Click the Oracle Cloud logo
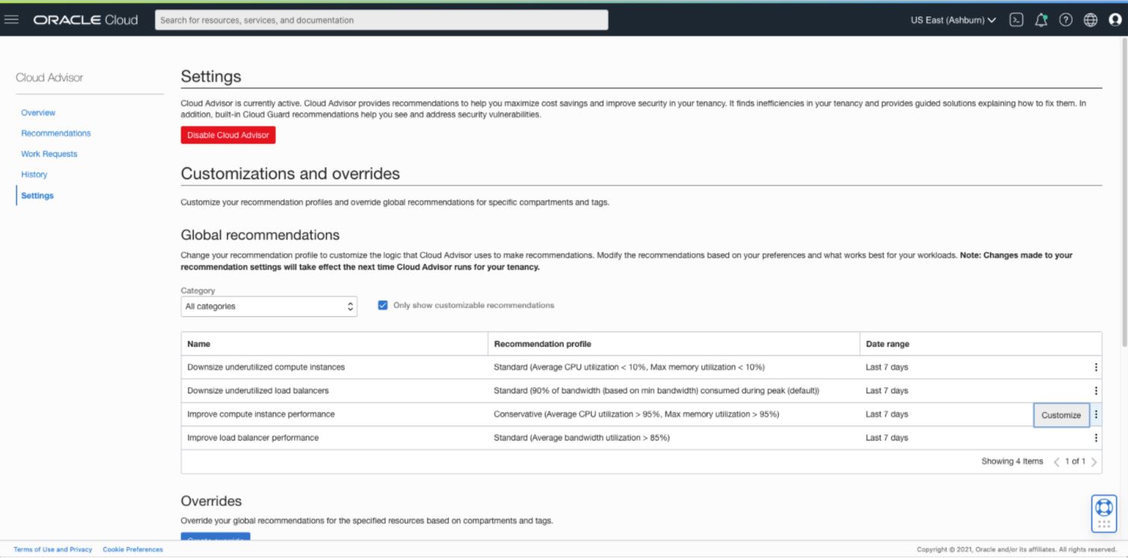The width and height of the screenshot is (1128, 558). click(x=85, y=19)
